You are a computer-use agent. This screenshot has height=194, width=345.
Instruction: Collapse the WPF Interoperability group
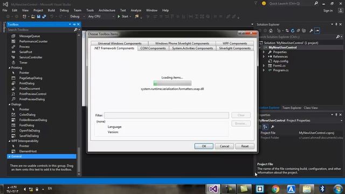click(x=10, y=141)
